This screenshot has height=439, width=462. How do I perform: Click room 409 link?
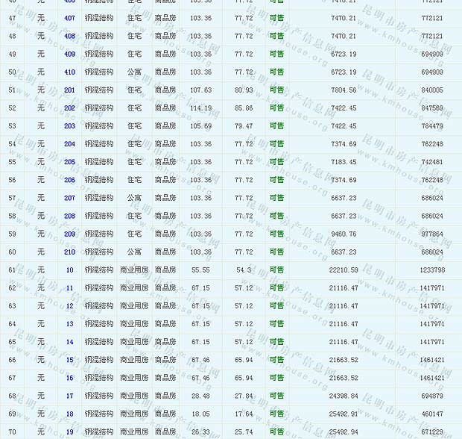[x=69, y=54]
